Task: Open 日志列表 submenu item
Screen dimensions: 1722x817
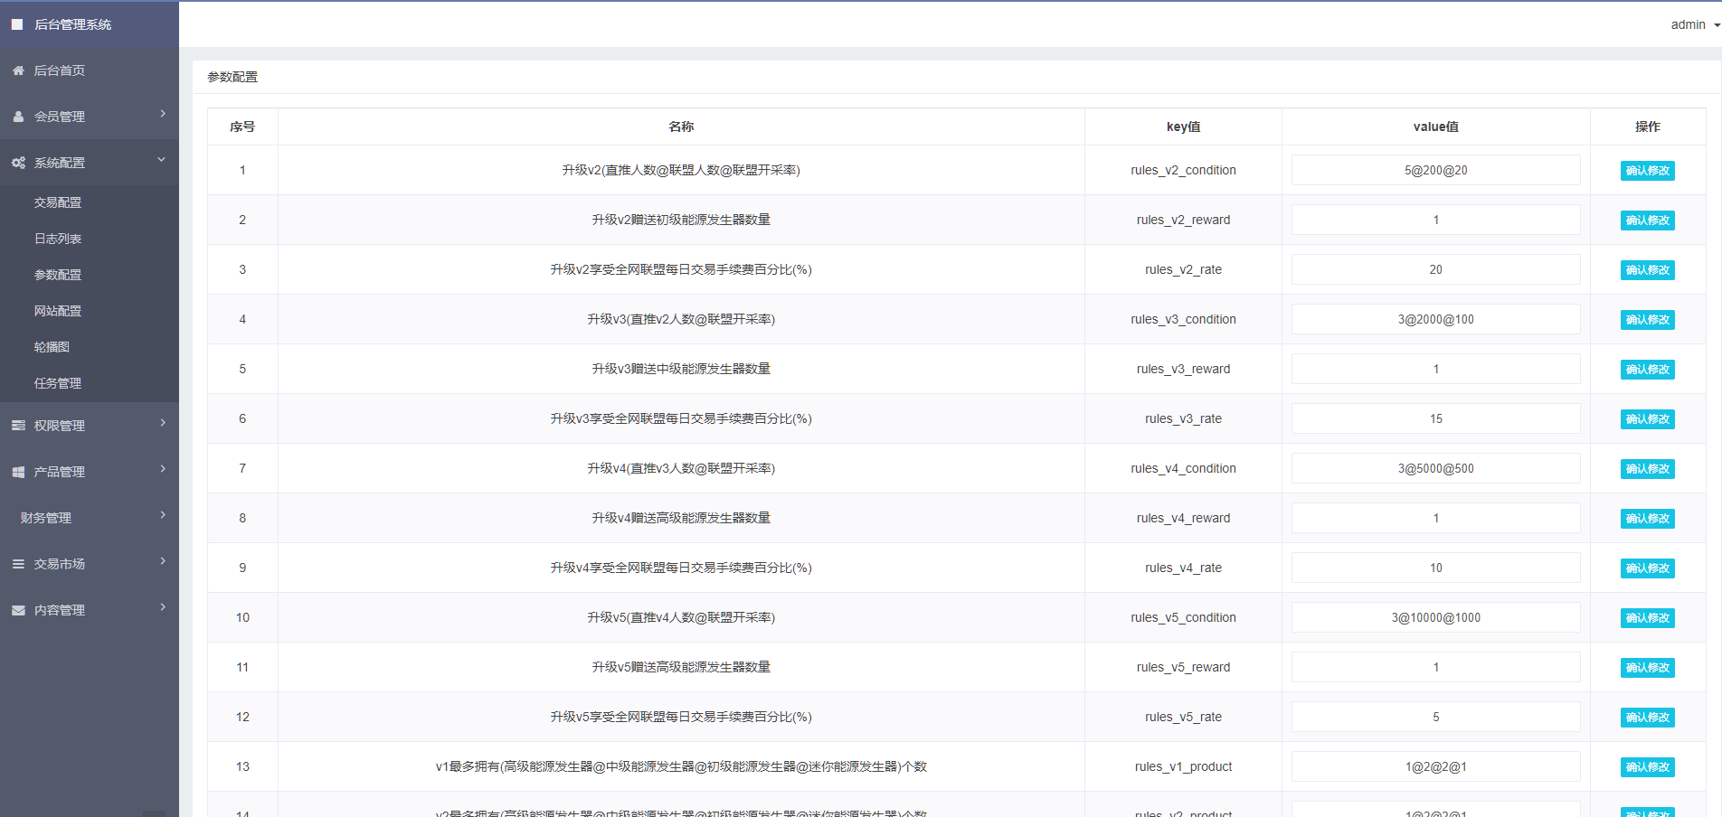Action: [58, 239]
